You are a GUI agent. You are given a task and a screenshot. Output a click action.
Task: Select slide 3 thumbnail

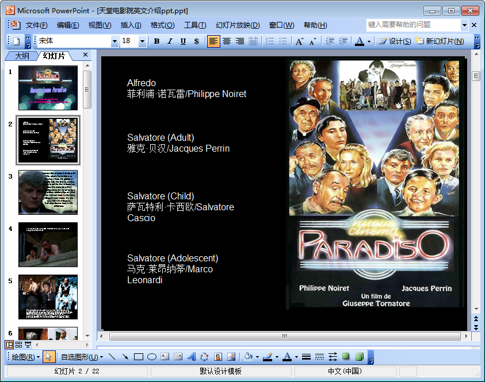coord(48,192)
